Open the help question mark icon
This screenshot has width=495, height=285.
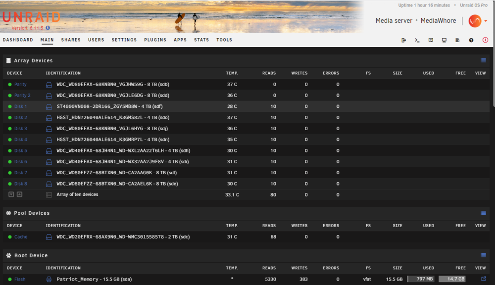point(471,40)
